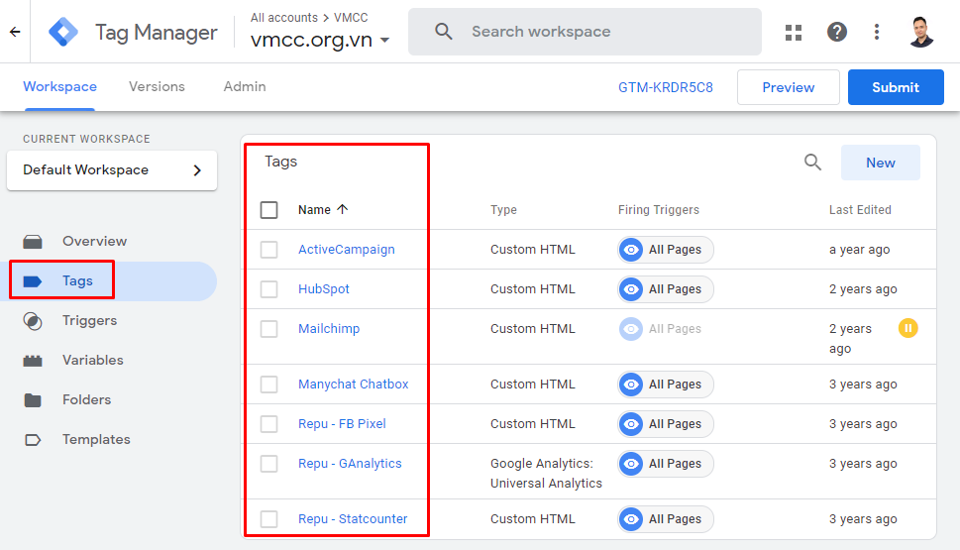Open Overview in the sidebar

pos(94,242)
